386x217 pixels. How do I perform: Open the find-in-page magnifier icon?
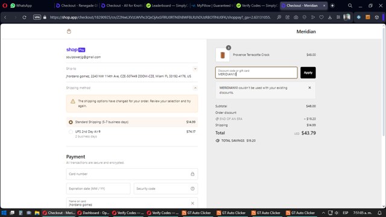[x=279, y=17]
